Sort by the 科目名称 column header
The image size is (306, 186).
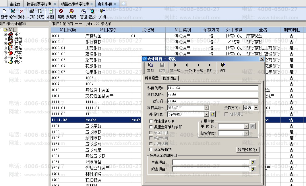click(x=108, y=30)
